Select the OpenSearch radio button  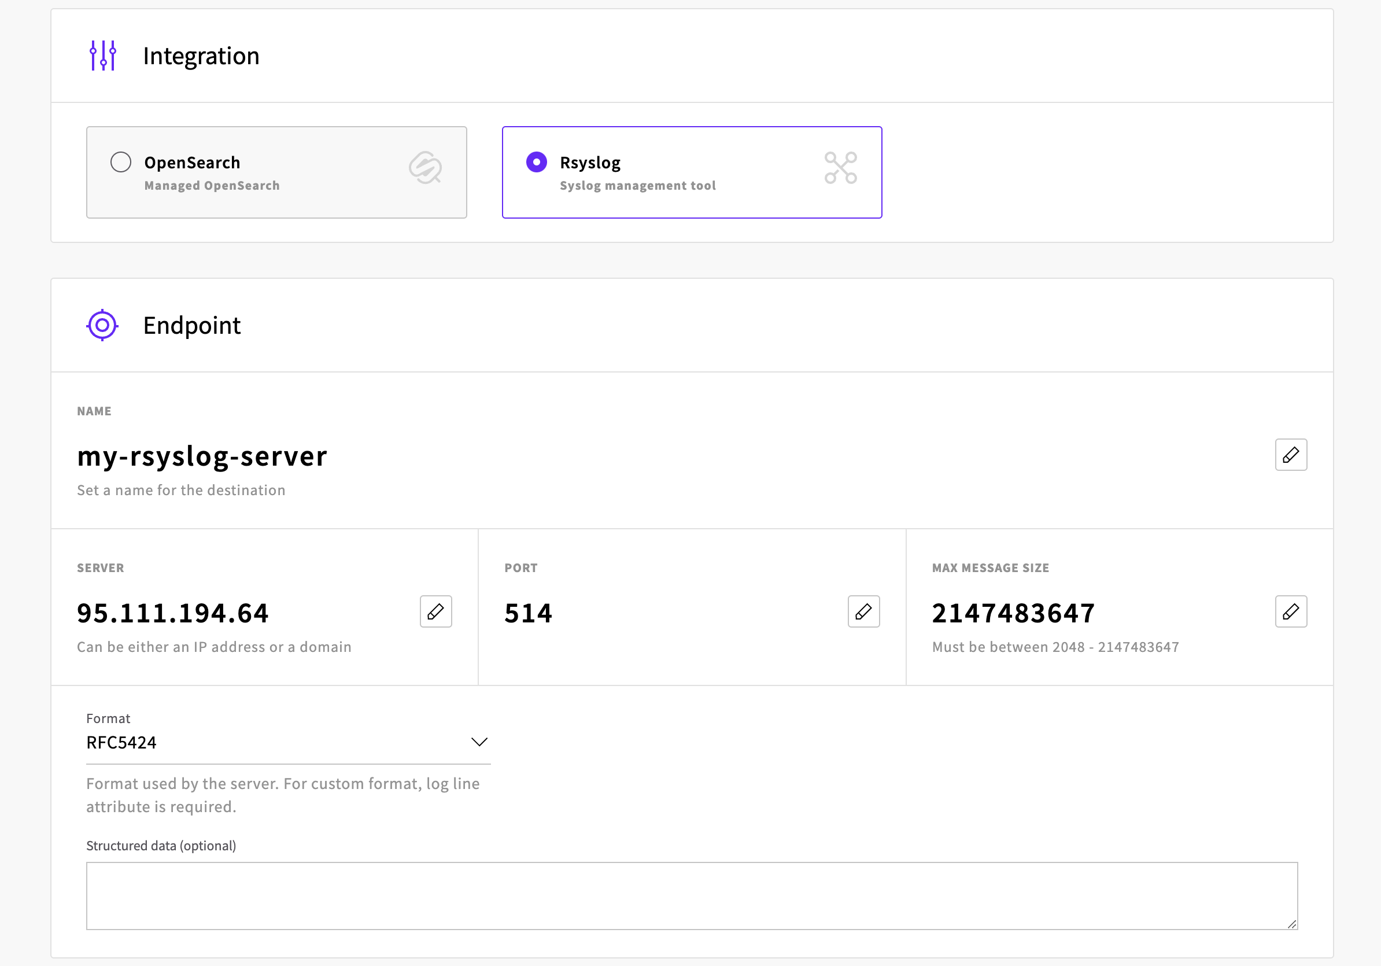tap(121, 162)
